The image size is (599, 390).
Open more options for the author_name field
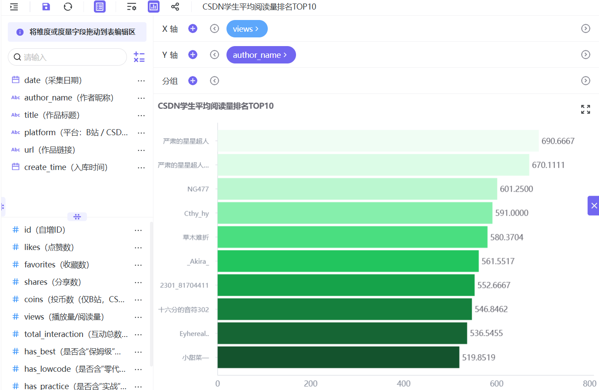pyautogui.click(x=141, y=98)
